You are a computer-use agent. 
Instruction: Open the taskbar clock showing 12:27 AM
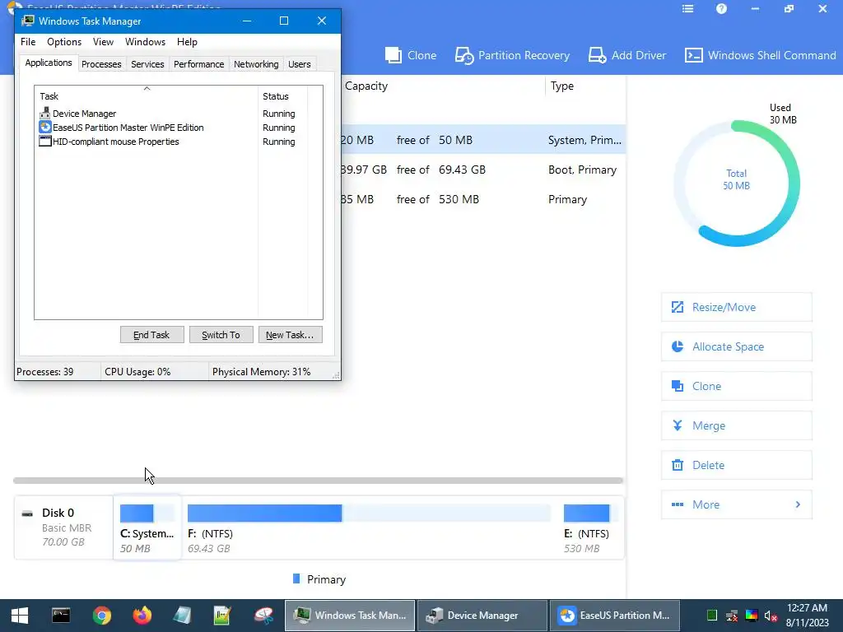pyautogui.click(x=807, y=616)
